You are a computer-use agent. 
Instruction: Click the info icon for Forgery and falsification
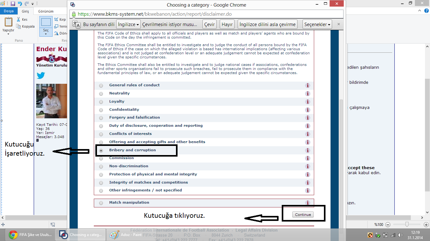coord(308,118)
